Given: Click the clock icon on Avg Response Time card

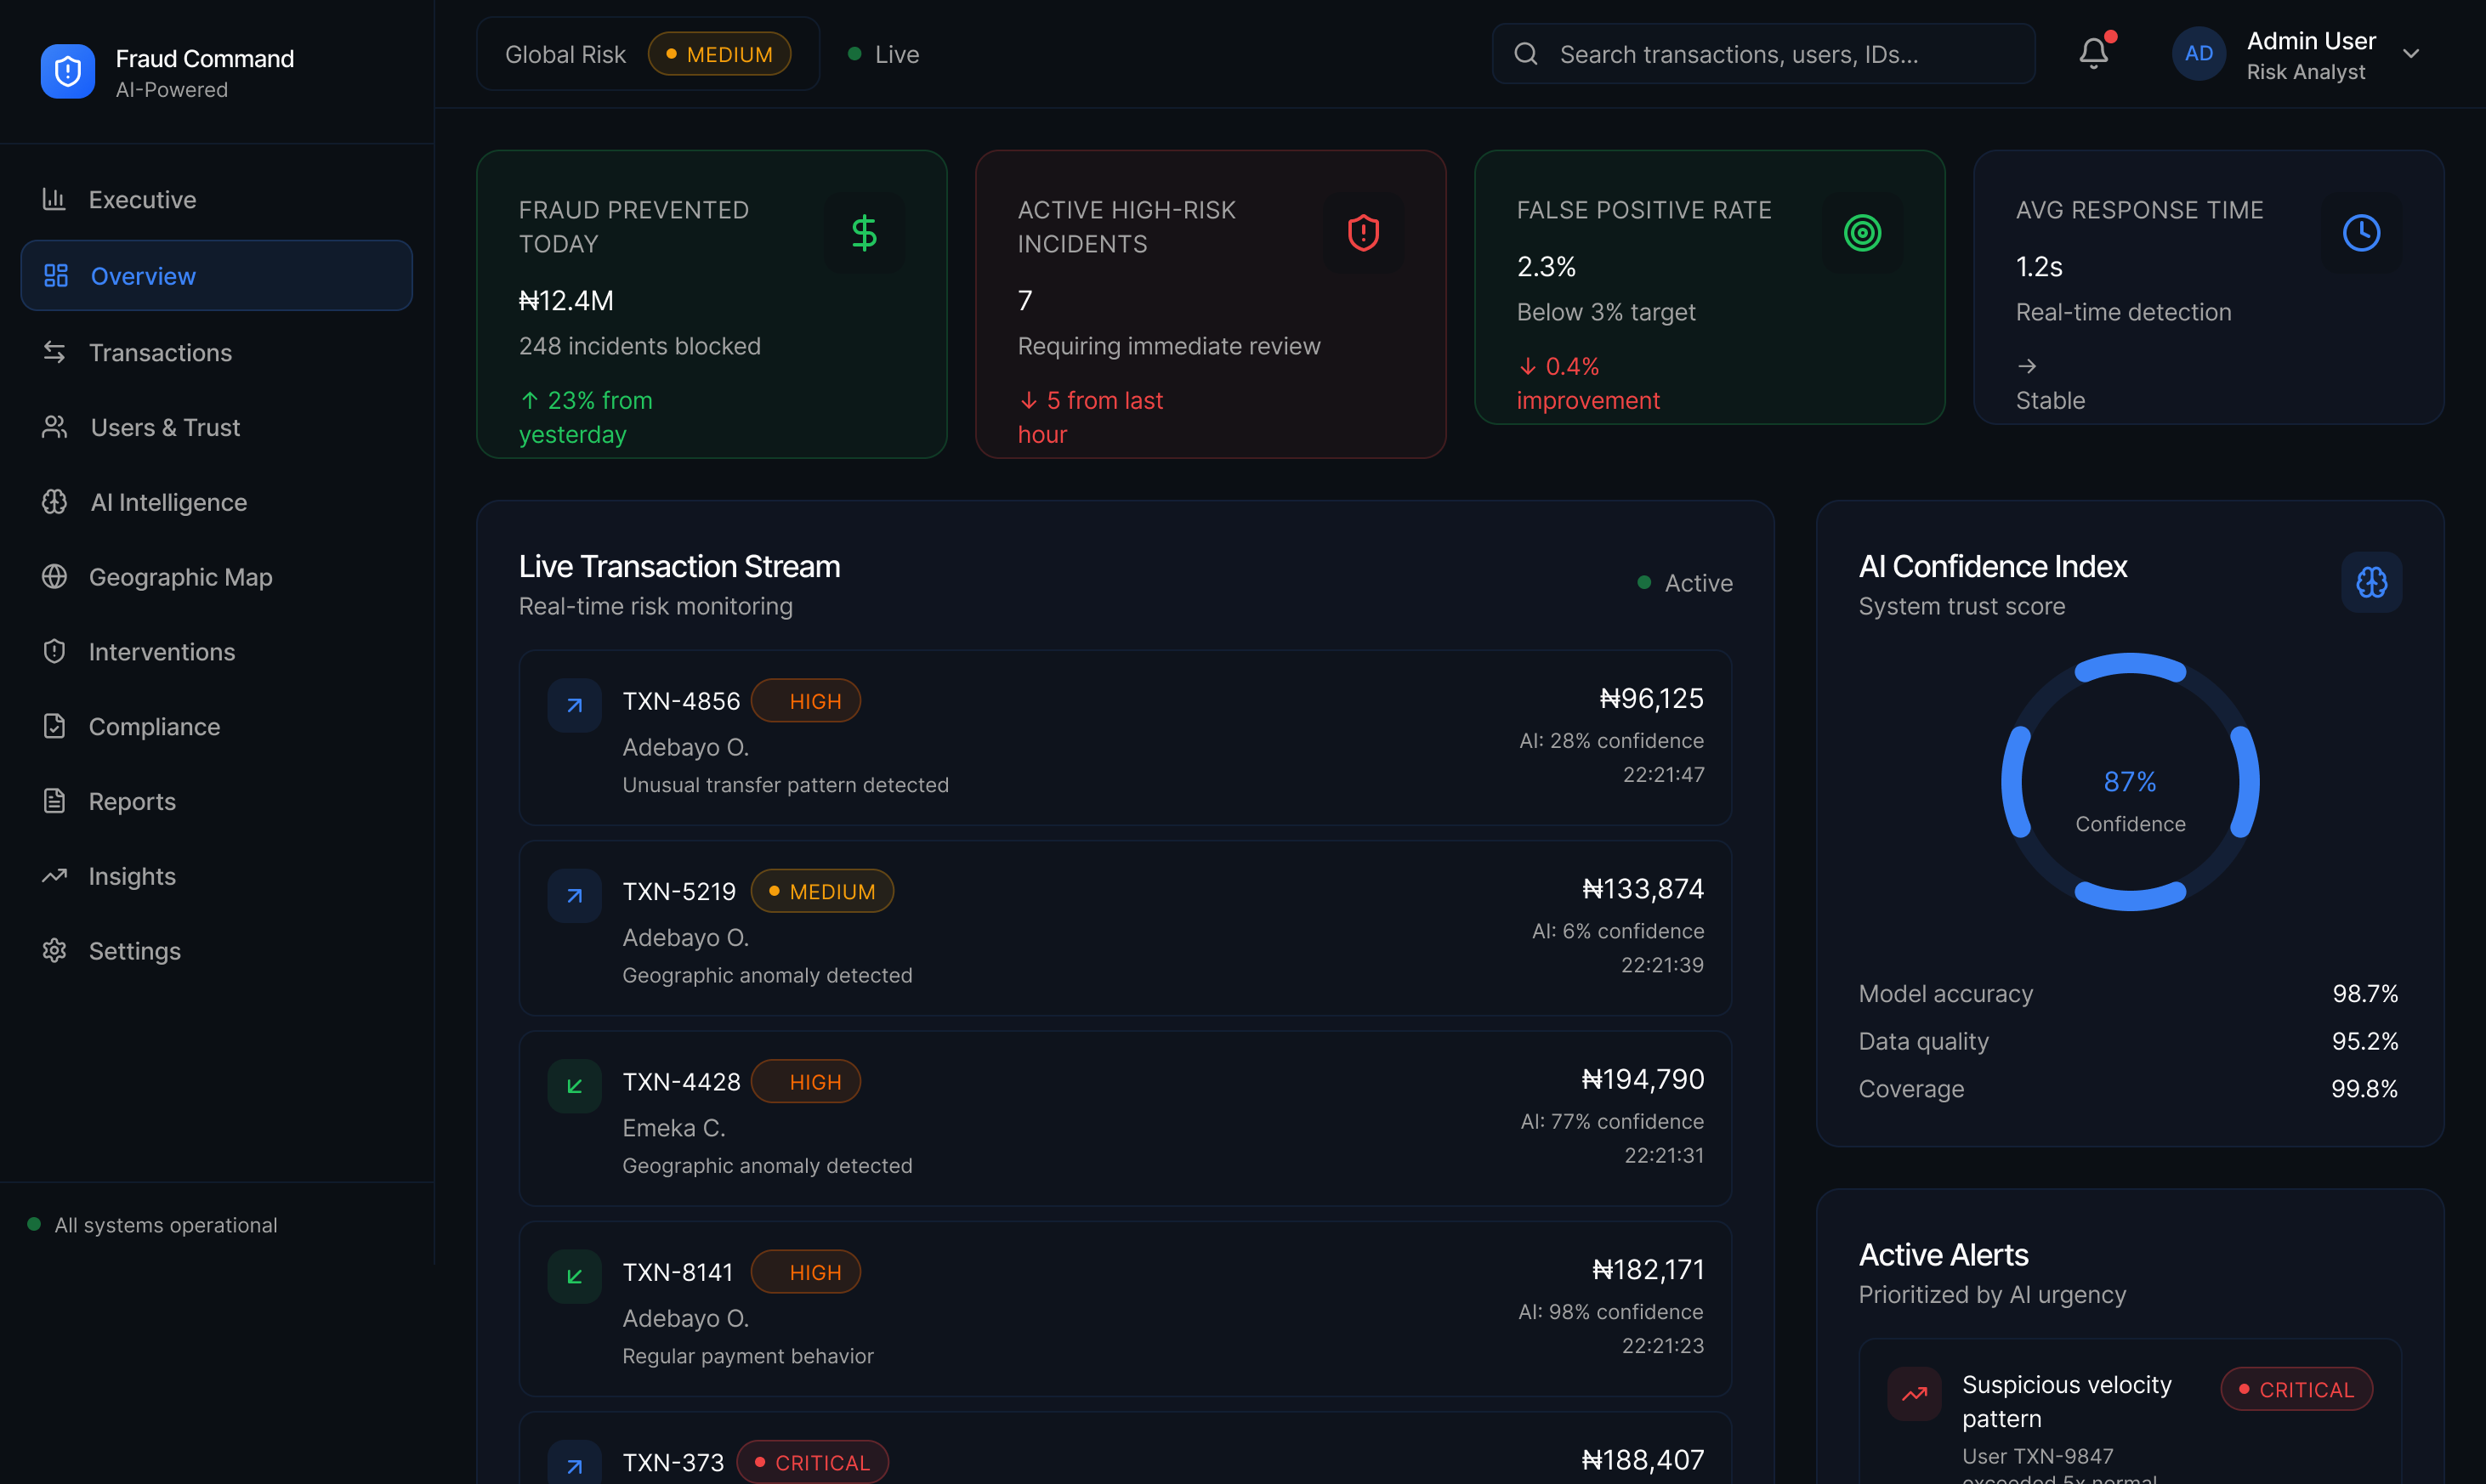Looking at the screenshot, I should [x=2361, y=233].
